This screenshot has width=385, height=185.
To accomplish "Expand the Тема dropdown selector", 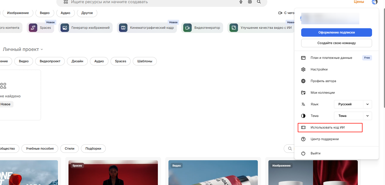I will [x=353, y=116].
